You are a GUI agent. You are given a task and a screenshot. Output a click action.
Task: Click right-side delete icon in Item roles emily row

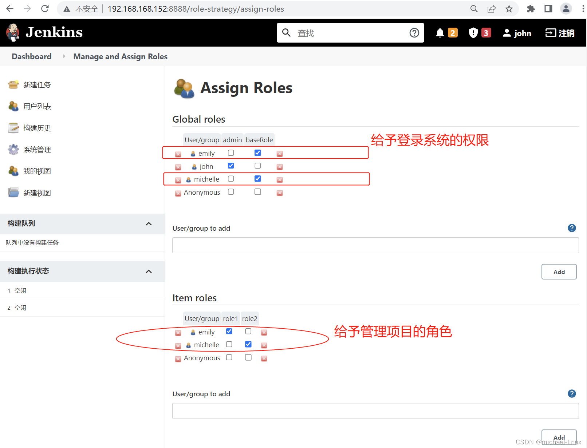click(264, 333)
